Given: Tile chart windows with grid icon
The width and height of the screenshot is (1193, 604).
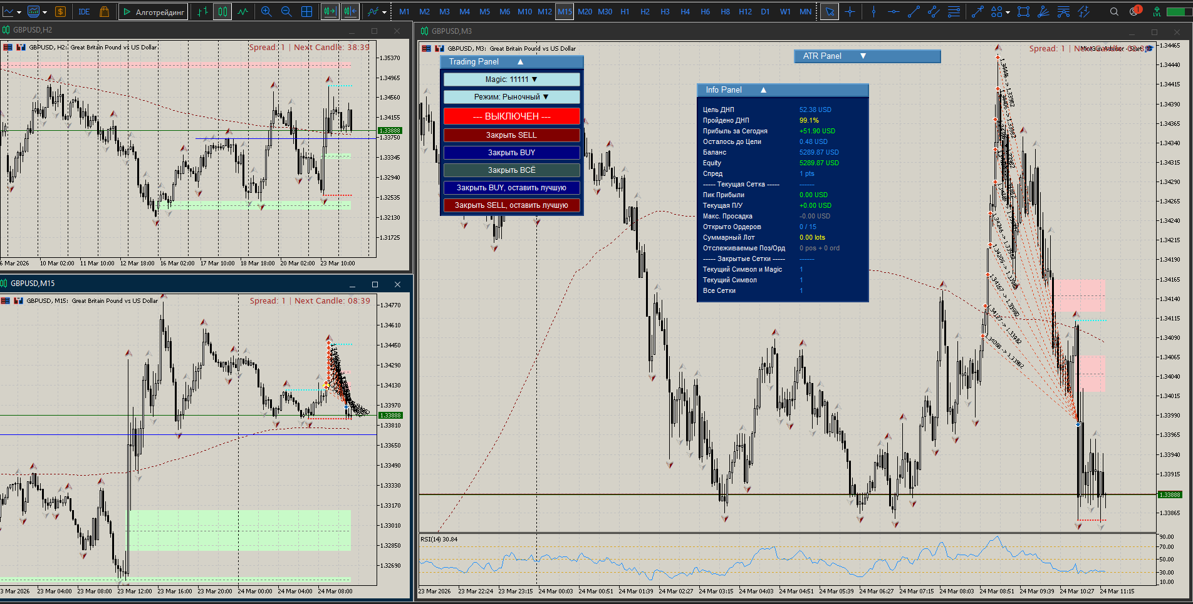Looking at the screenshot, I should pos(307,12).
